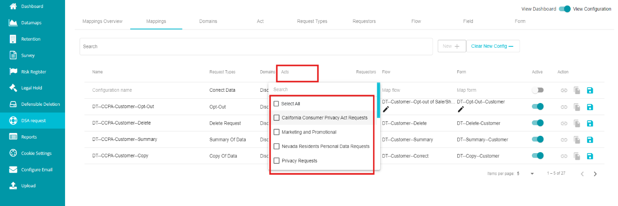The height and width of the screenshot is (206, 618).
Task: Duplicate the DT--CCPA-Customer--Copy configuration
Action: pyautogui.click(x=577, y=156)
